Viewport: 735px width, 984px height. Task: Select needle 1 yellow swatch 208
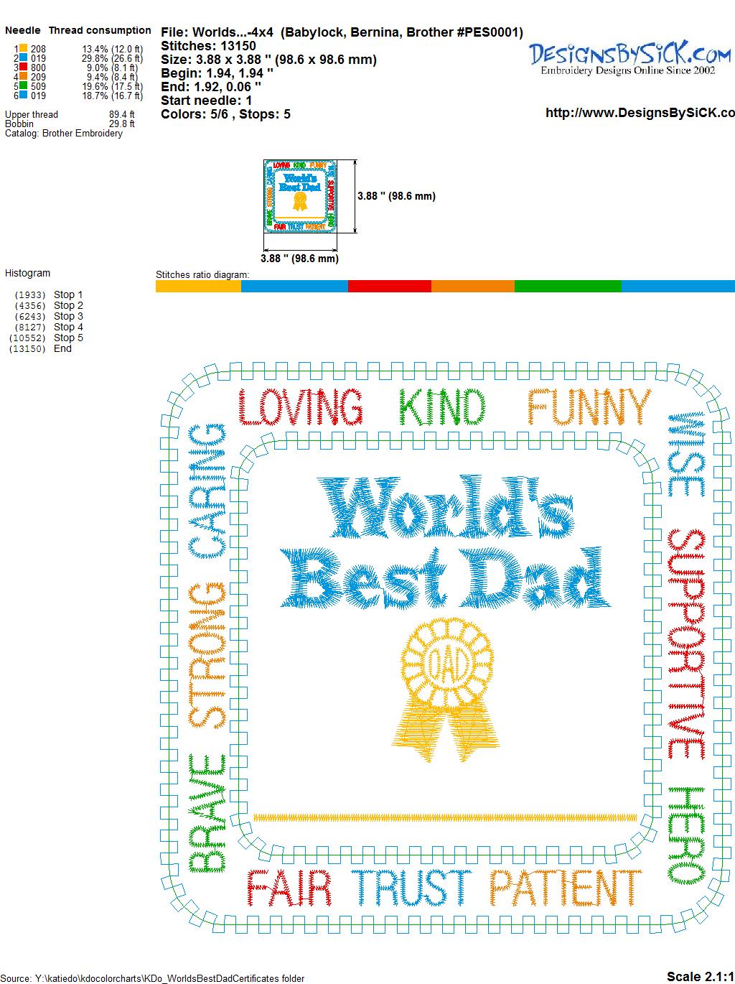pos(23,49)
